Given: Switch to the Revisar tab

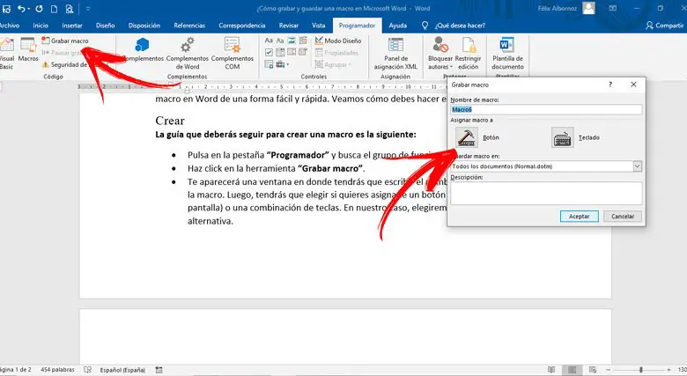Looking at the screenshot, I should point(289,26).
